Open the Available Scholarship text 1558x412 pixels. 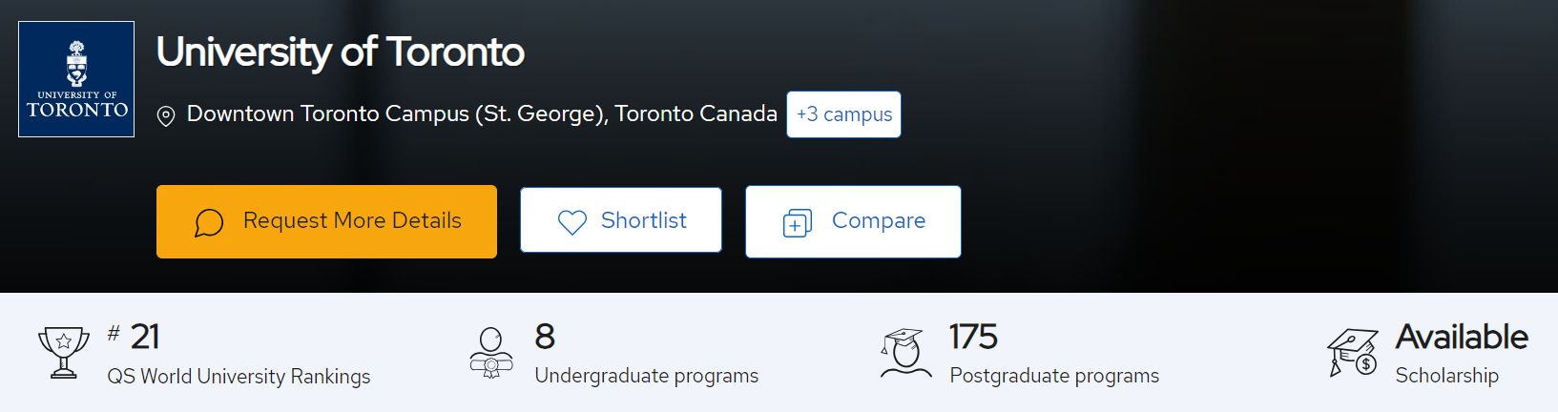click(x=1461, y=354)
